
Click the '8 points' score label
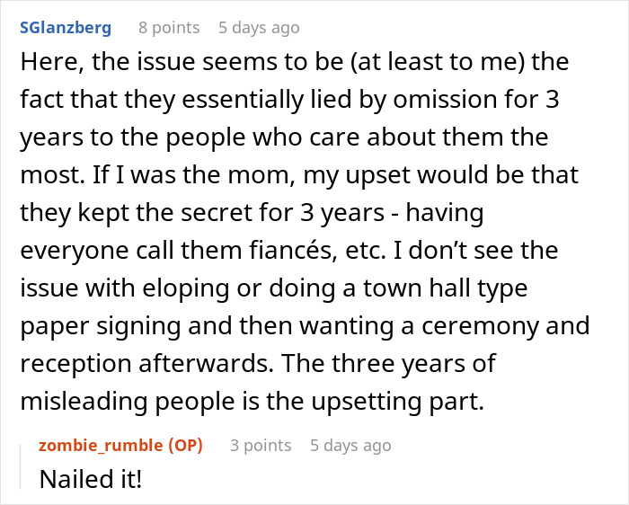click(x=169, y=28)
